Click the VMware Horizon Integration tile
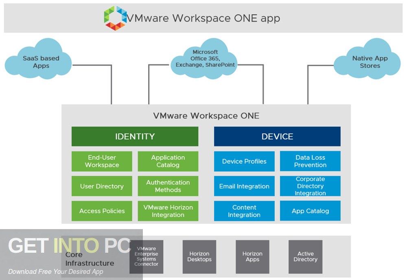Screen dimensions: 407x280 pos(168,211)
